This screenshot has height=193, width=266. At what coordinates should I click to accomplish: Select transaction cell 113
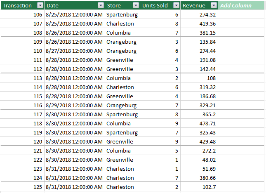[x=23, y=78]
